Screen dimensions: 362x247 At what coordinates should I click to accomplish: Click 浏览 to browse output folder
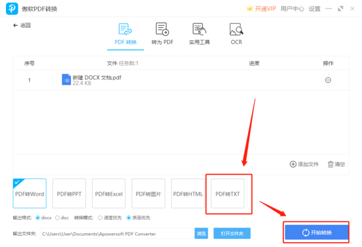[201, 233]
